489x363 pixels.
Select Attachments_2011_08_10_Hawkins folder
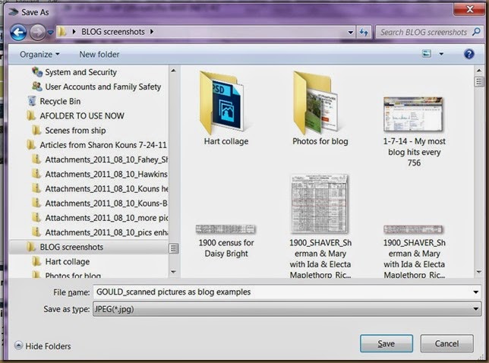click(106, 174)
